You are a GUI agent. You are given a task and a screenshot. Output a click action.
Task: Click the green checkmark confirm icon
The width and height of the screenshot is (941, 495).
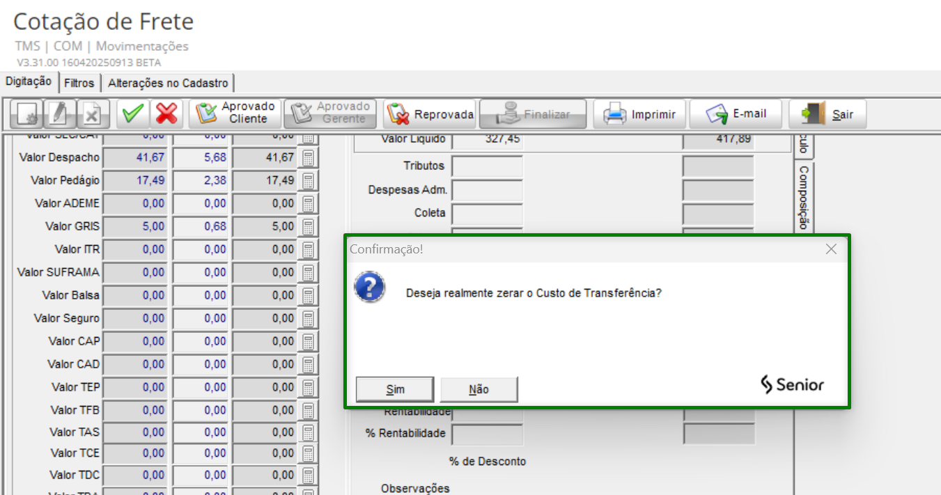[x=132, y=114]
